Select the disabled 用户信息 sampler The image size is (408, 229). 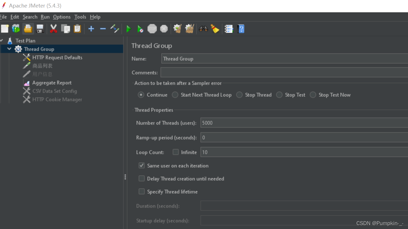click(42, 74)
